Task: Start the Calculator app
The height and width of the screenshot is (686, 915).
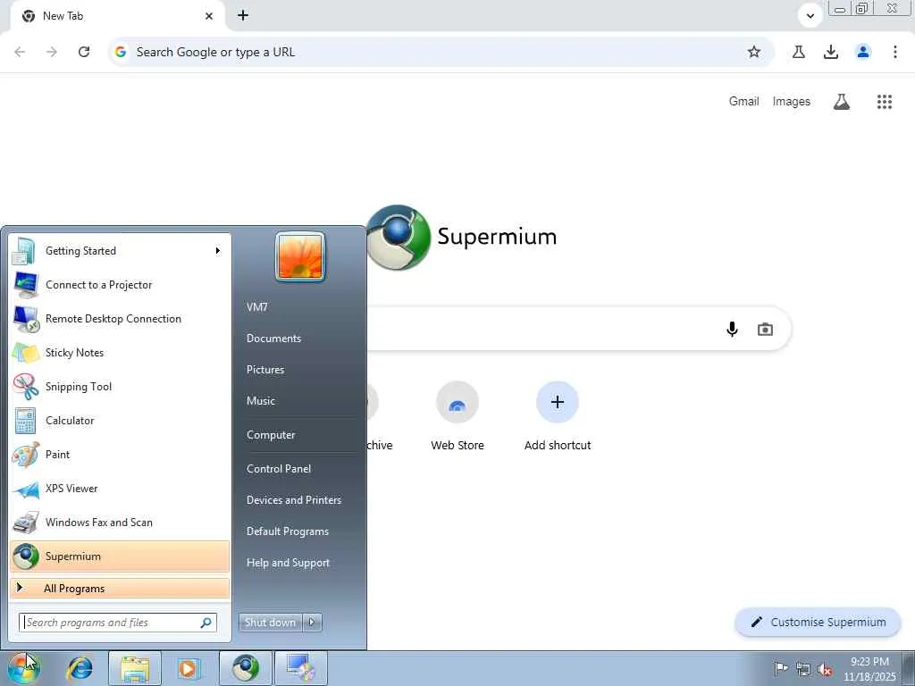Action: [x=120, y=421]
